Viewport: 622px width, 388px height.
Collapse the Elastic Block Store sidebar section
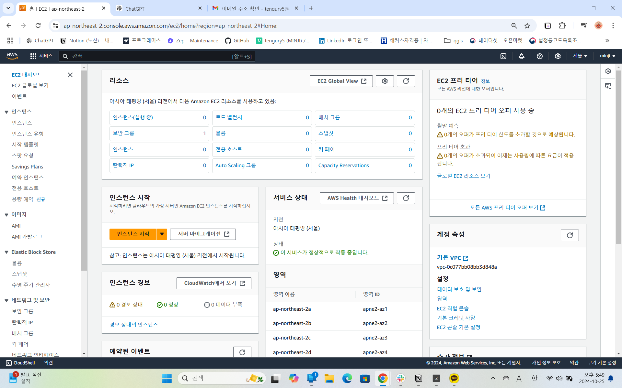click(6, 252)
